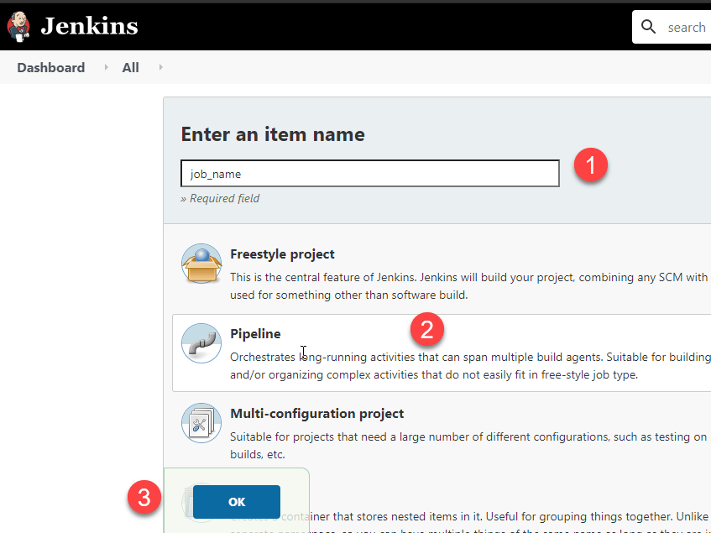Expand the menu arrow after Dashboard

pyautogui.click(x=106, y=67)
